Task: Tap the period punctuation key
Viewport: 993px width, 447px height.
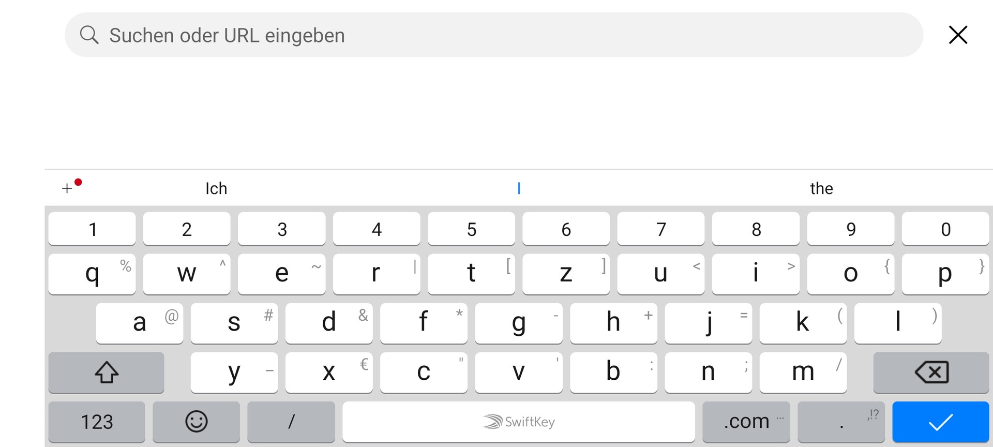Action: point(841,422)
